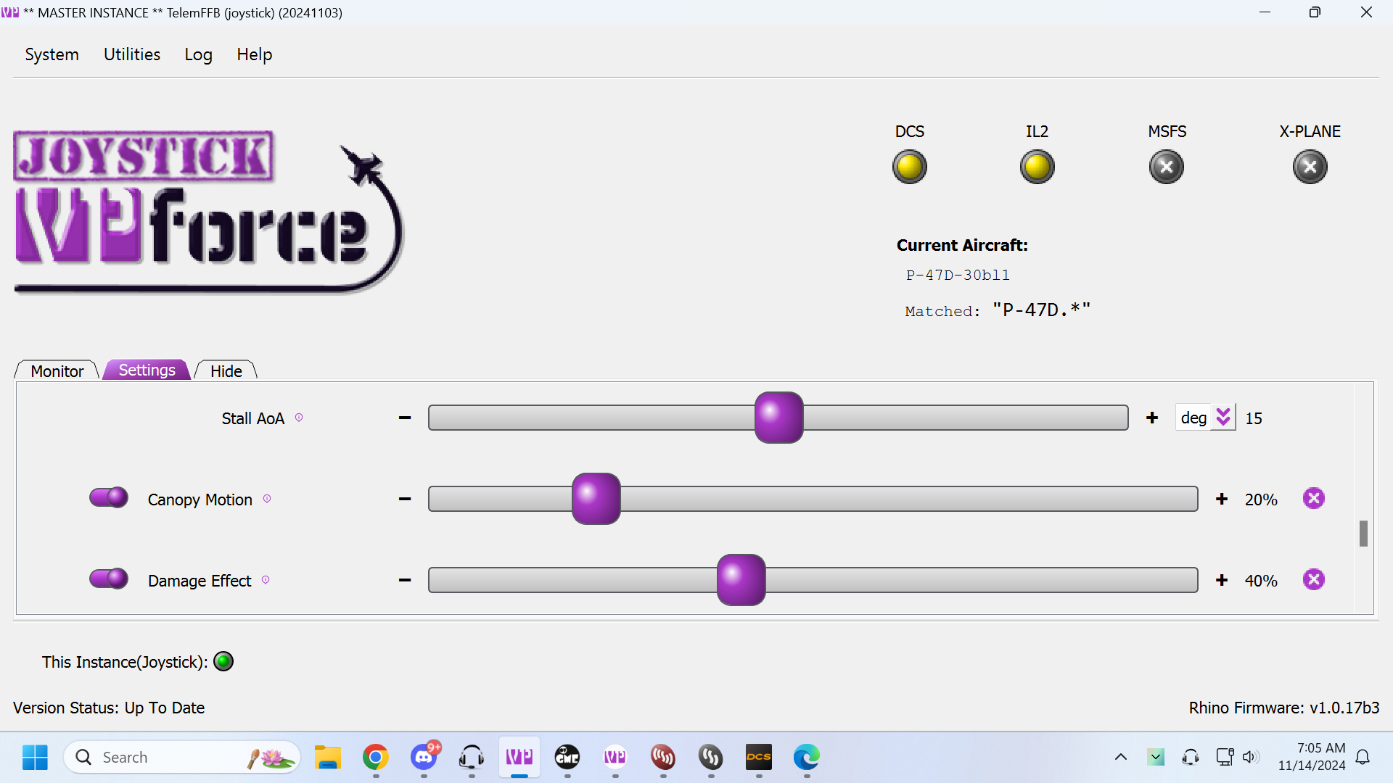This screenshot has width=1393, height=783.
Task: Open the second VPforce taskbar icon
Action: click(x=615, y=757)
